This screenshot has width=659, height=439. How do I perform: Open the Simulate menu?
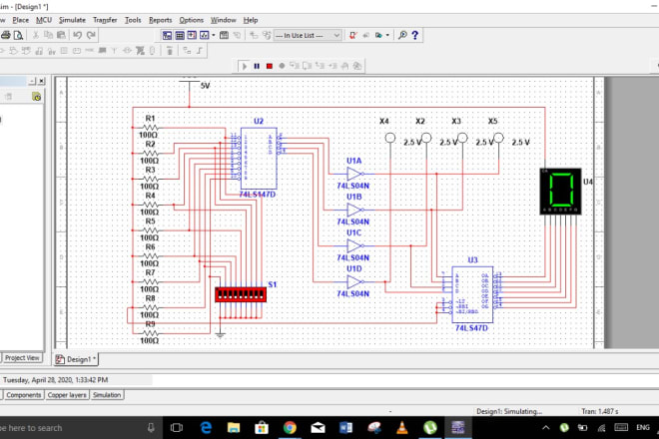72,20
